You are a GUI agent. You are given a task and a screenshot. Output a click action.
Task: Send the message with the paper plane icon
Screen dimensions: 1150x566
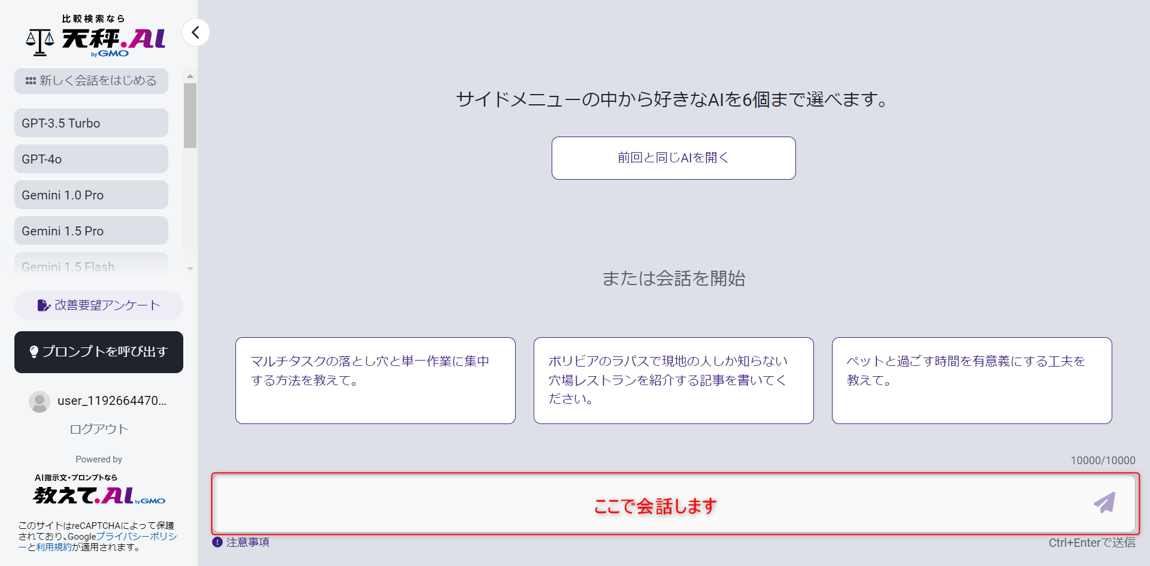(1104, 503)
